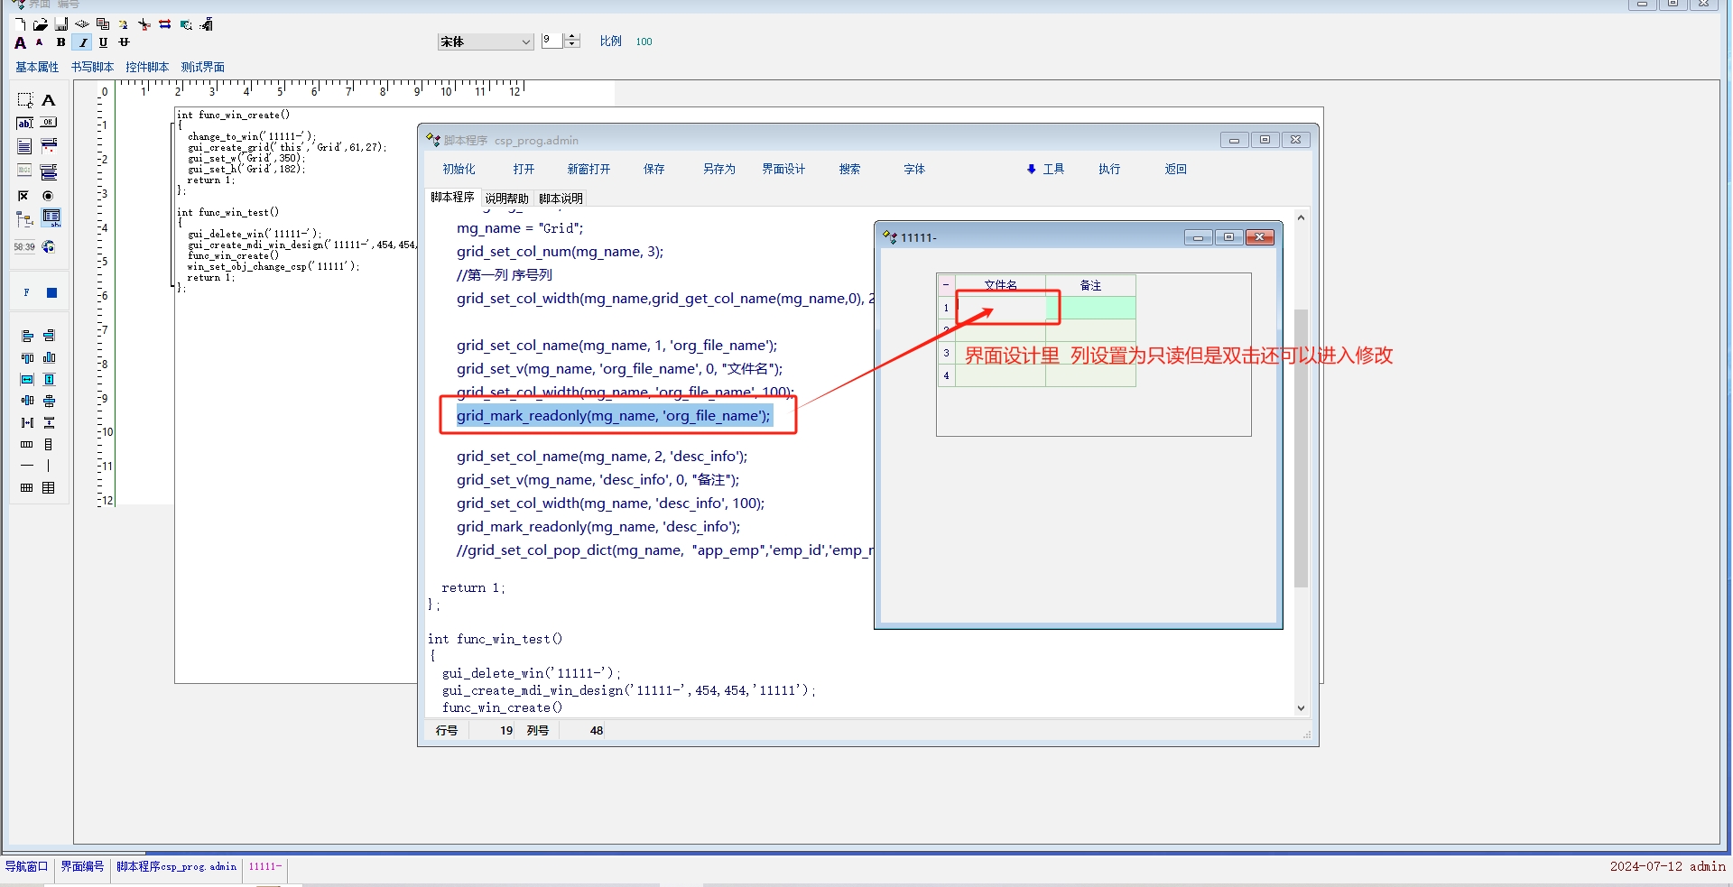The image size is (1733, 887).
Task: Open the 宋体 font dropdown
Action: click(x=525, y=42)
